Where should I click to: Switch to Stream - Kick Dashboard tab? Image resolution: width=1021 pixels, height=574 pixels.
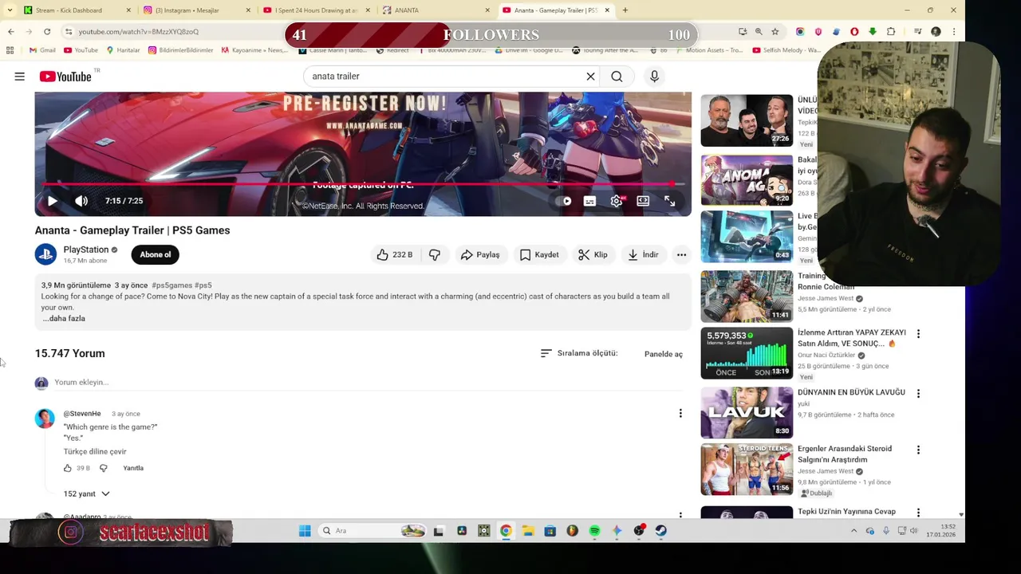77,10
